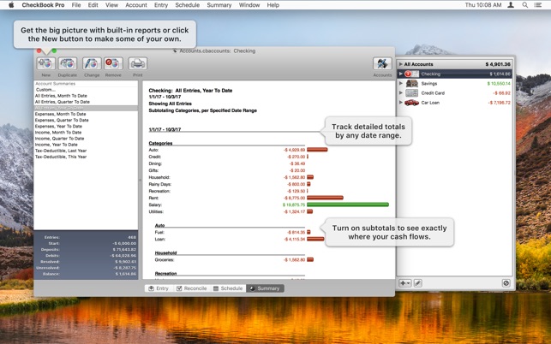The height and width of the screenshot is (344, 551).
Task: Click the Print toolbar icon
Action: (138, 63)
